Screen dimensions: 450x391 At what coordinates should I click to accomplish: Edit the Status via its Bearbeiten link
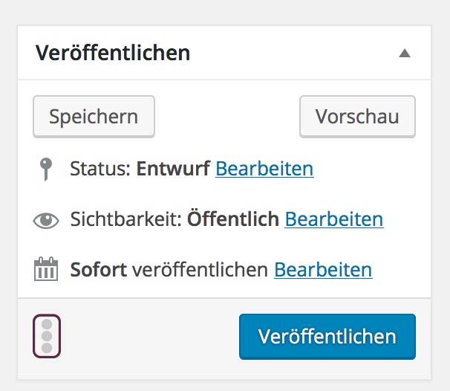(x=264, y=169)
